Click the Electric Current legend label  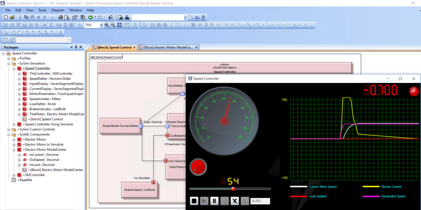(391, 187)
